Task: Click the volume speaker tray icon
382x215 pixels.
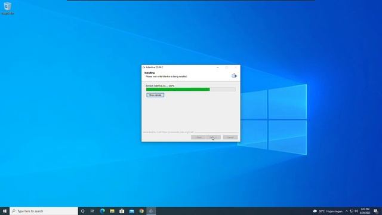Action: coord(356,211)
